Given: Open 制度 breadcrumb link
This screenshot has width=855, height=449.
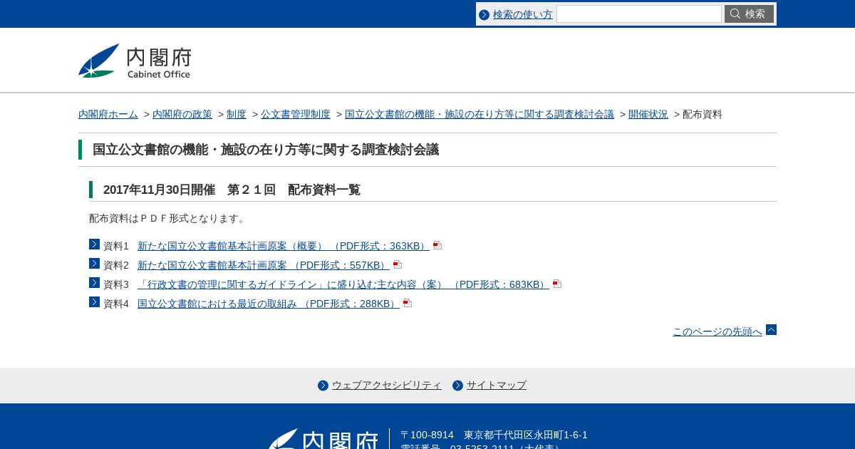Looking at the screenshot, I should [x=237, y=114].
